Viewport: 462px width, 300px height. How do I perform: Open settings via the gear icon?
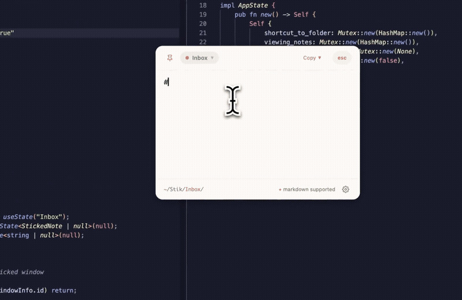[x=345, y=189]
